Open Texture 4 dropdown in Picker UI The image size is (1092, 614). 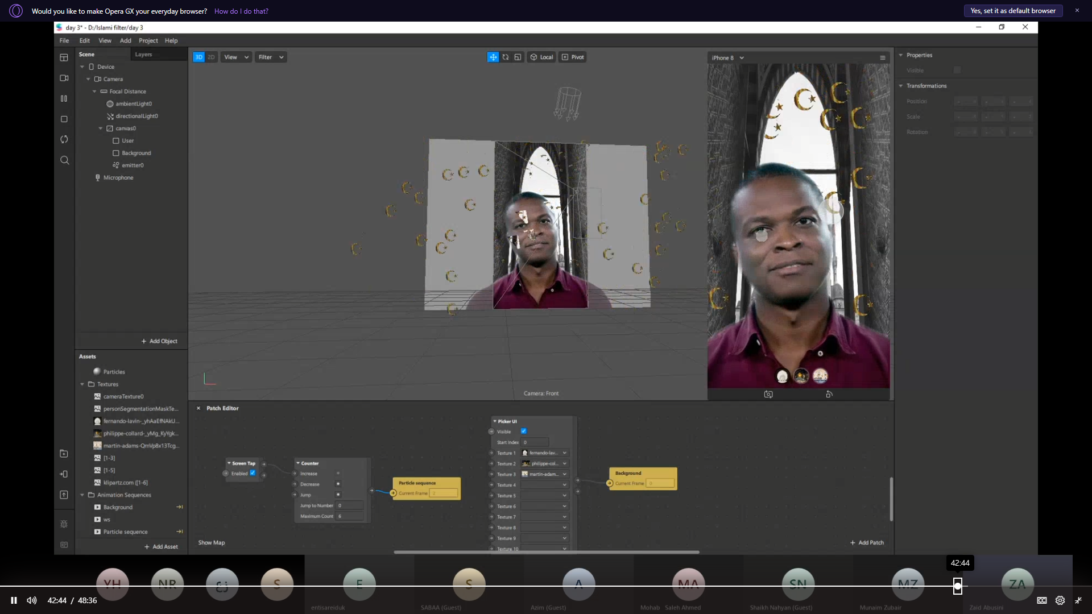(x=544, y=485)
